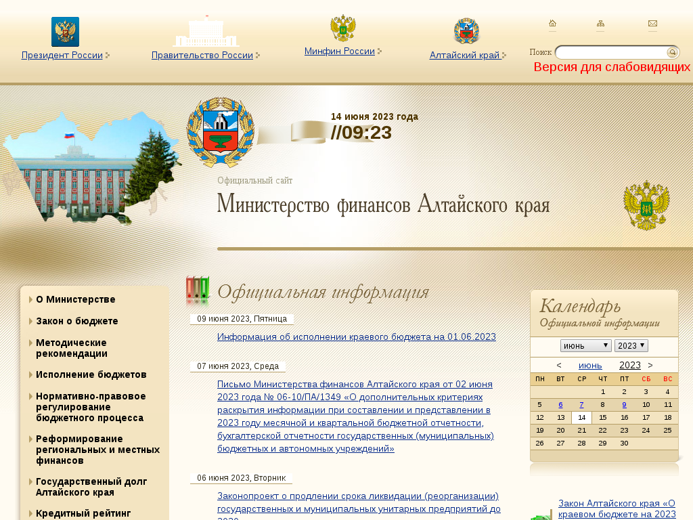Focus the Поиск search field

tap(611, 53)
